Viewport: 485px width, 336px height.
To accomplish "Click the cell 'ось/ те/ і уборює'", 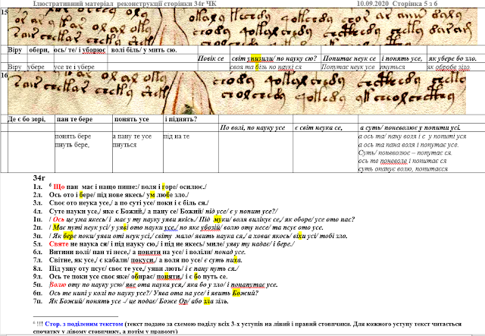I will pos(80,50).
